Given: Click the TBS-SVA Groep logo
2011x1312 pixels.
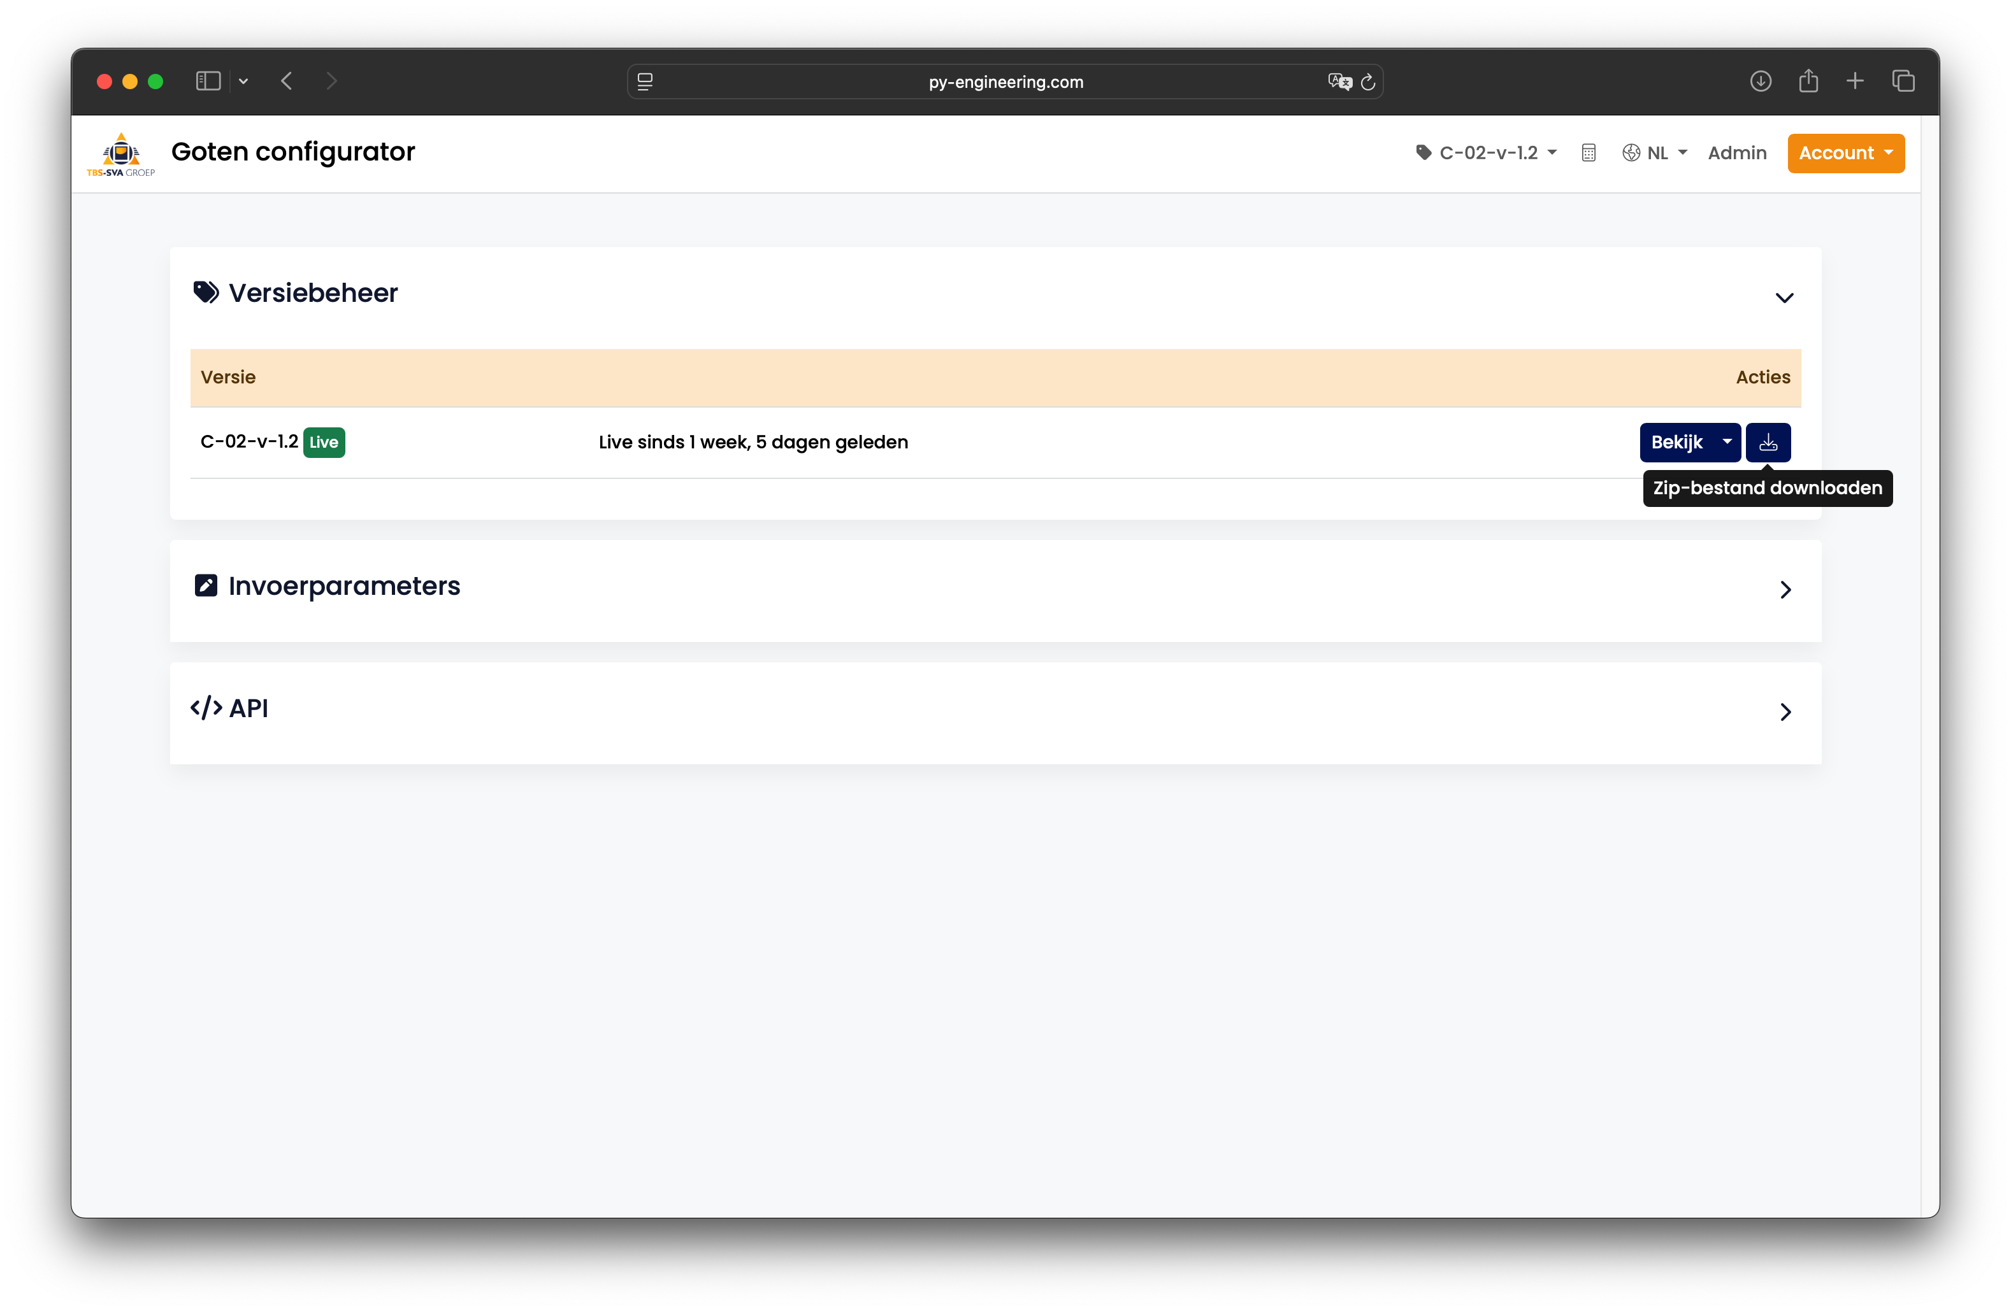Looking at the screenshot, I should coord(121,153).
